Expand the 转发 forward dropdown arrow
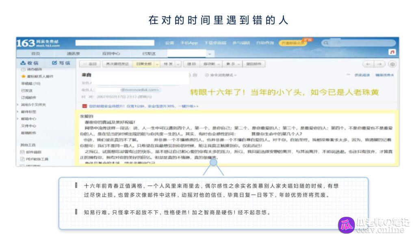Screen dimensions: 416x234 [178, 64]
